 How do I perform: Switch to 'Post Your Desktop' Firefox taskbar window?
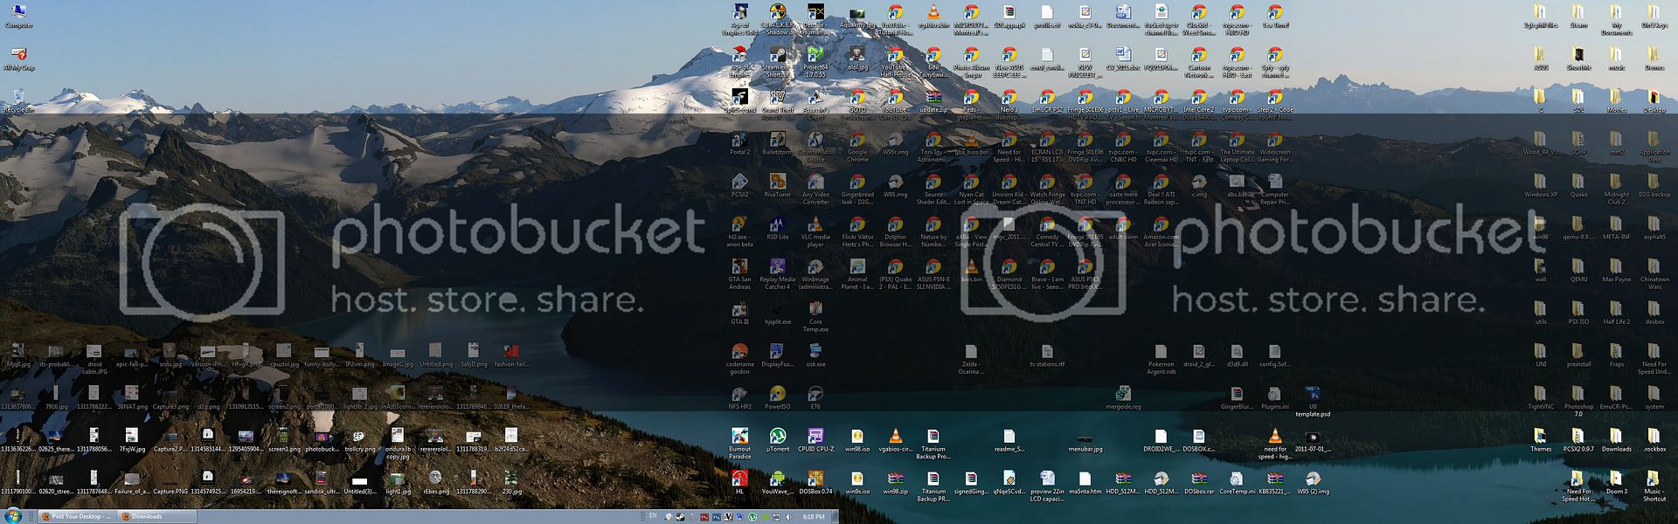77,516
